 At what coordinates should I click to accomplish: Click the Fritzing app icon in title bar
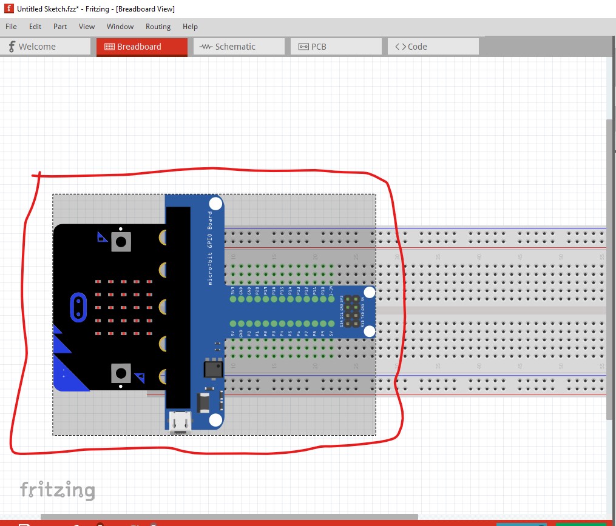click(x=8, y=8)
